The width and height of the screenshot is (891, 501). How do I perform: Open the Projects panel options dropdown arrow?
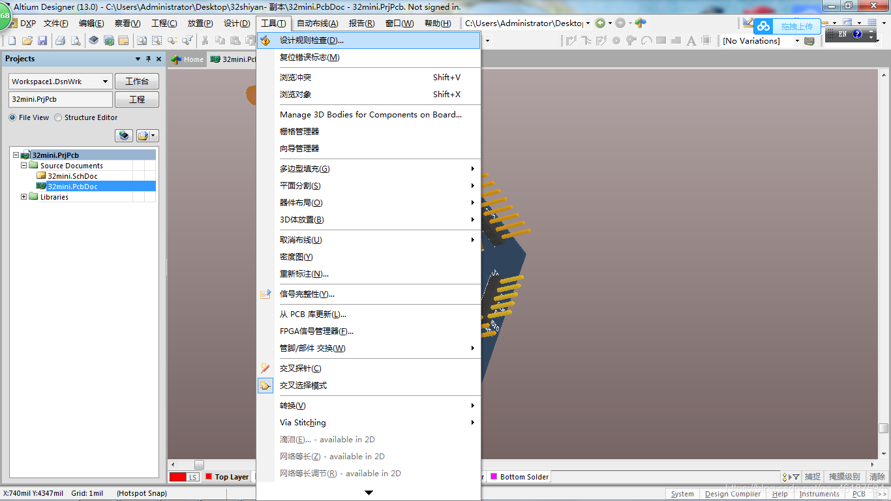(x=138, y=59)
